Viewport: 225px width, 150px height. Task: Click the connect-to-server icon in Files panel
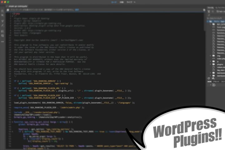tap(209, 11)
